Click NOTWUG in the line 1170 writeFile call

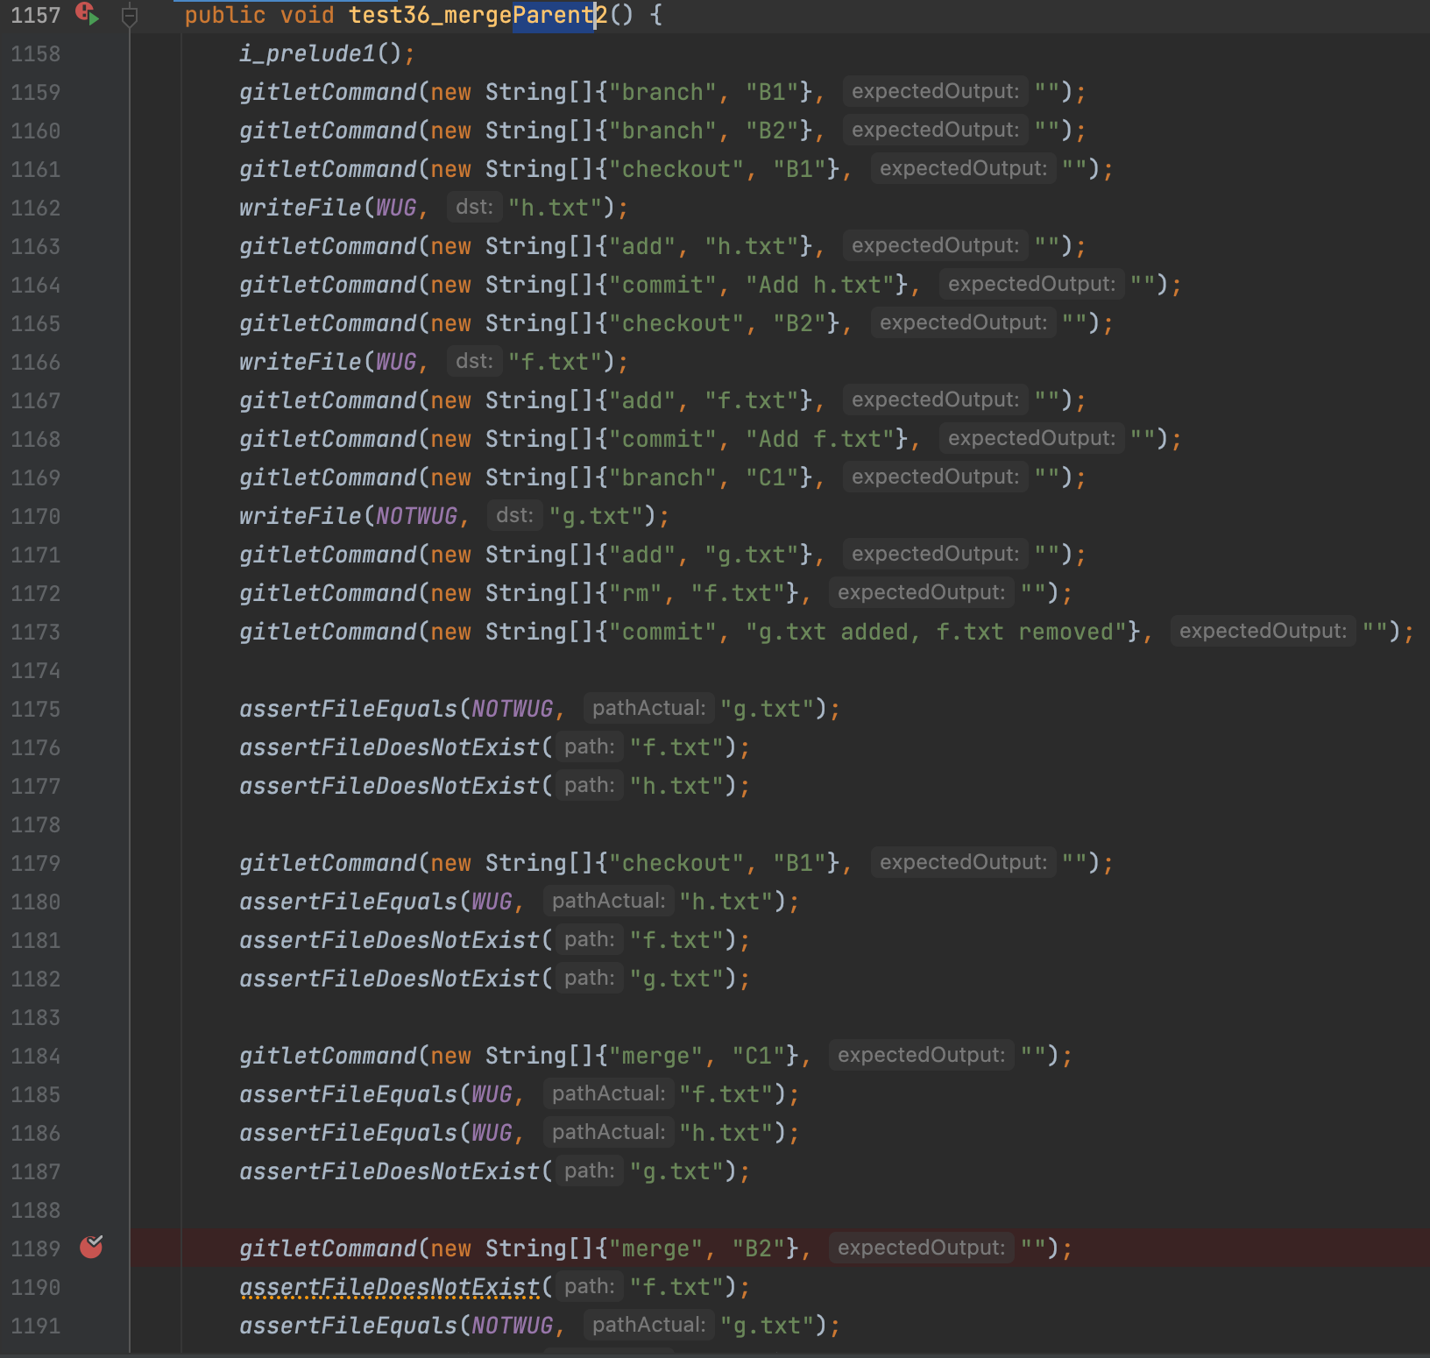pos(416,516)
